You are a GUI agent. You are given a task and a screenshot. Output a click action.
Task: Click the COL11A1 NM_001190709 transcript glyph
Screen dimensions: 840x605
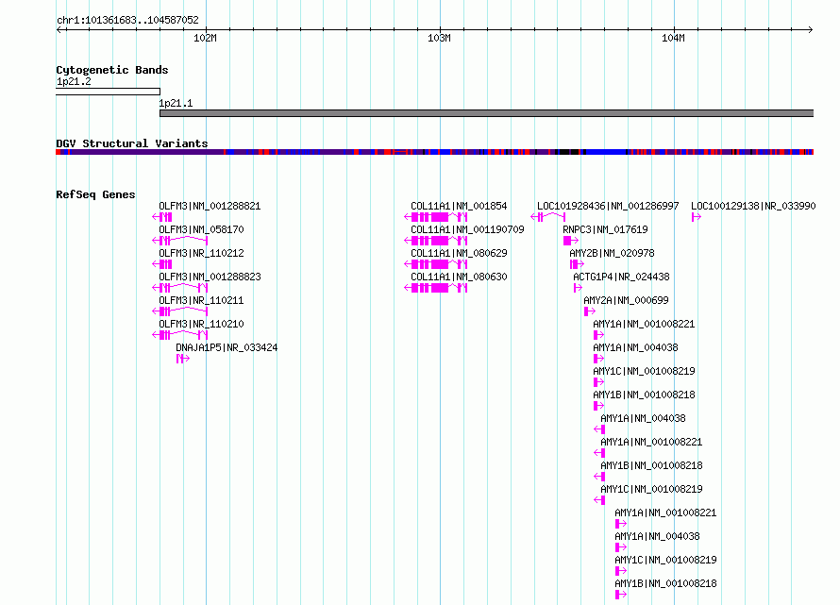tap(435, 241)
